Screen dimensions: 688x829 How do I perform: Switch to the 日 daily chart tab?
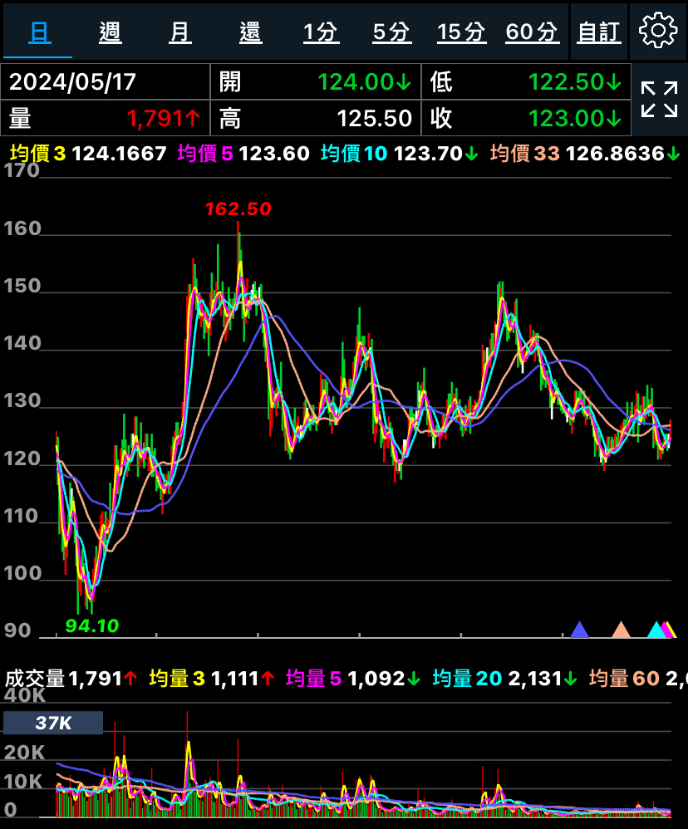pyautogui.click(x=38, y=32)
